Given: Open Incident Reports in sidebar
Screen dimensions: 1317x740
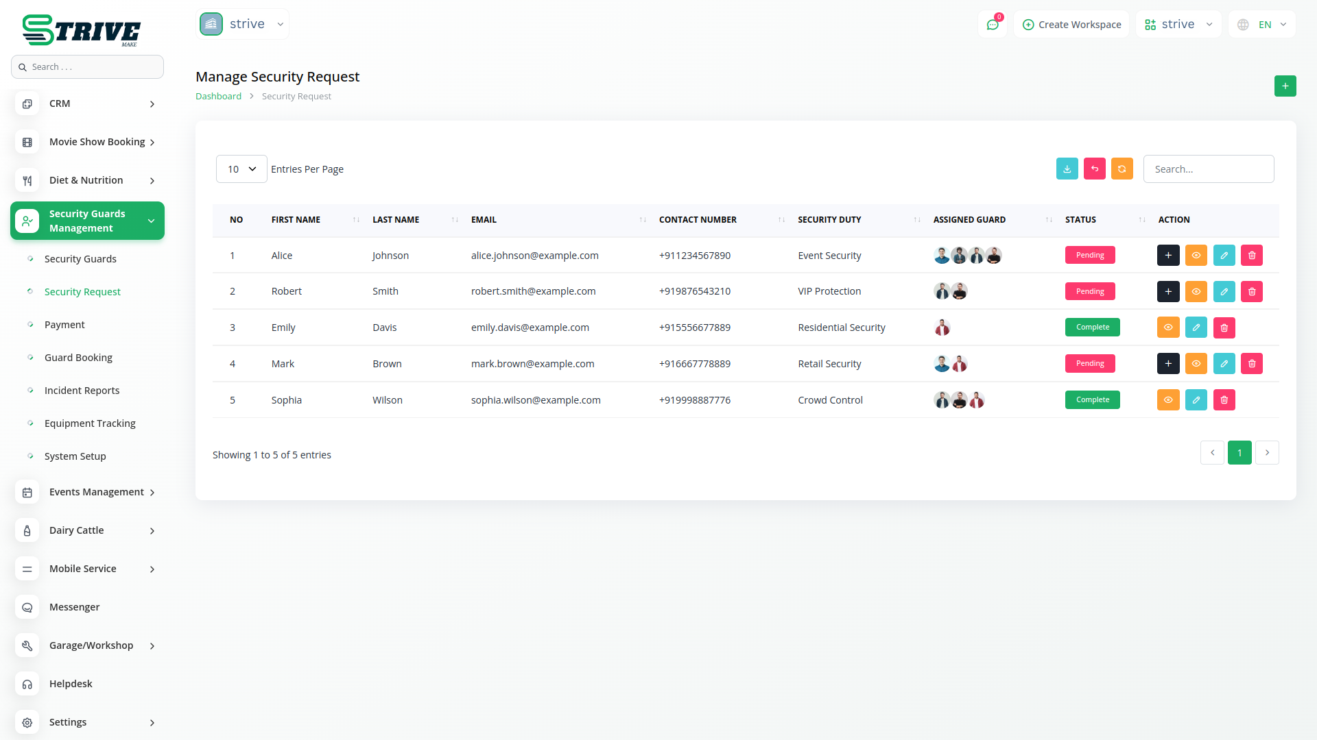Looking at the screenshot, I should (x=82, y=391).
